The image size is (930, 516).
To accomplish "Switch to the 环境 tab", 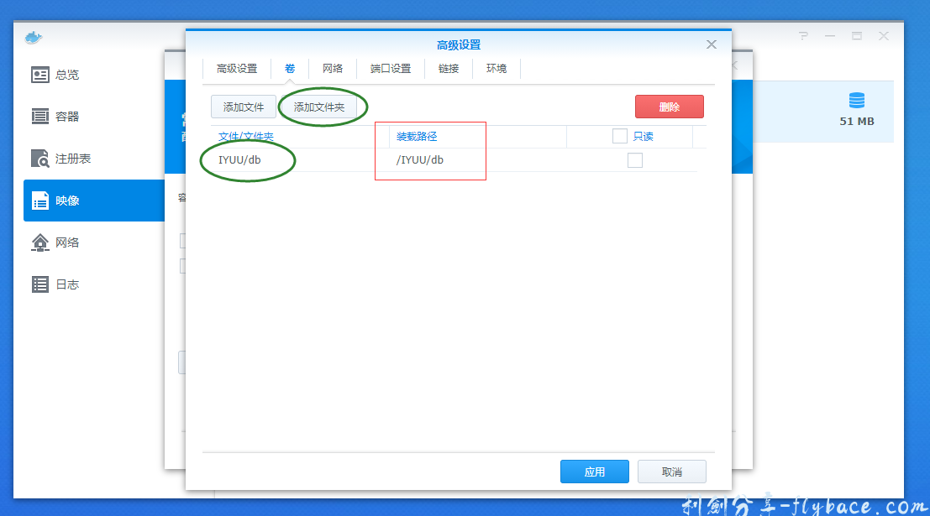I will point(496,69).
